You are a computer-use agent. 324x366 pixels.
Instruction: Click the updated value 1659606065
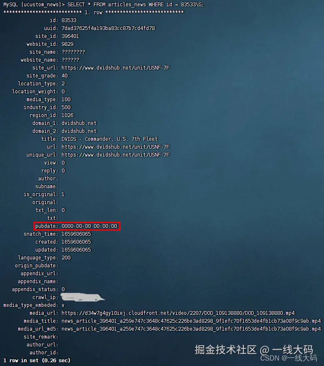click(76, 250)
